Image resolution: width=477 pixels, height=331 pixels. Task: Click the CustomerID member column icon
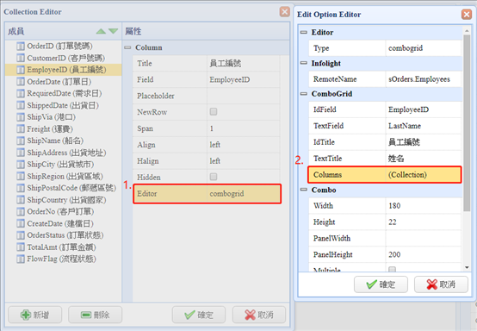coord(21,58)
